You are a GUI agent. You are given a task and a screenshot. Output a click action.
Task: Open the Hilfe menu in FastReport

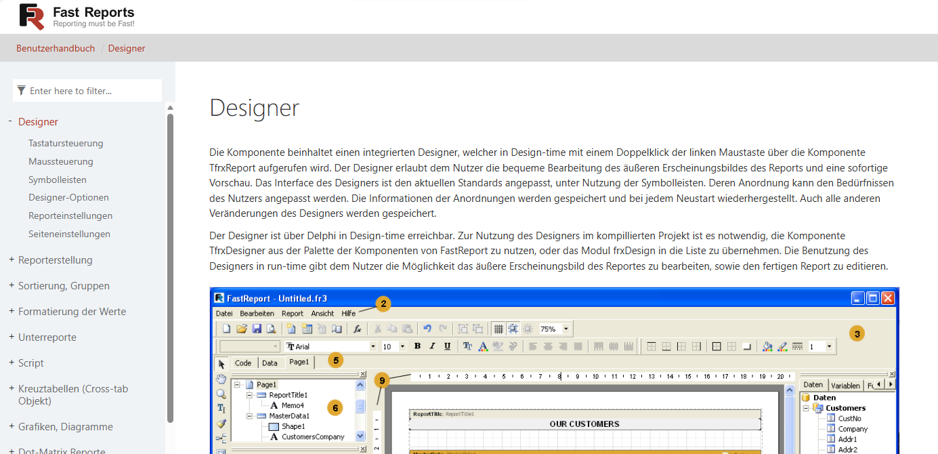tap(348, 313)
